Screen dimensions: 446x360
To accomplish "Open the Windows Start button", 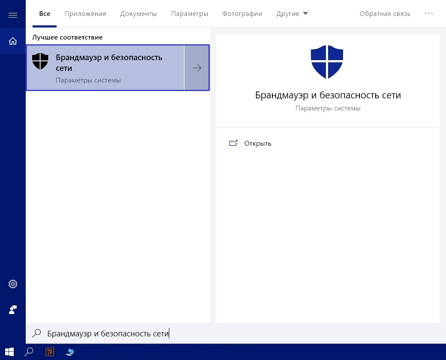I will coord(9,352).
